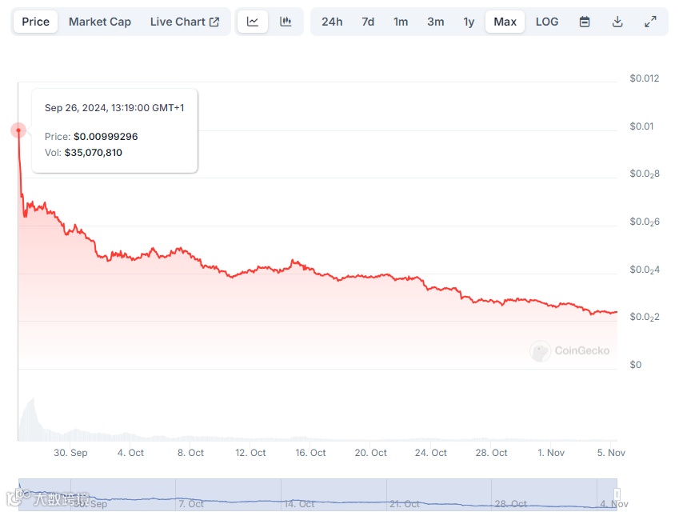Click the 1. Nov x-axis label
The height and width of the screenshot is (512, 683).
(551, 453)
